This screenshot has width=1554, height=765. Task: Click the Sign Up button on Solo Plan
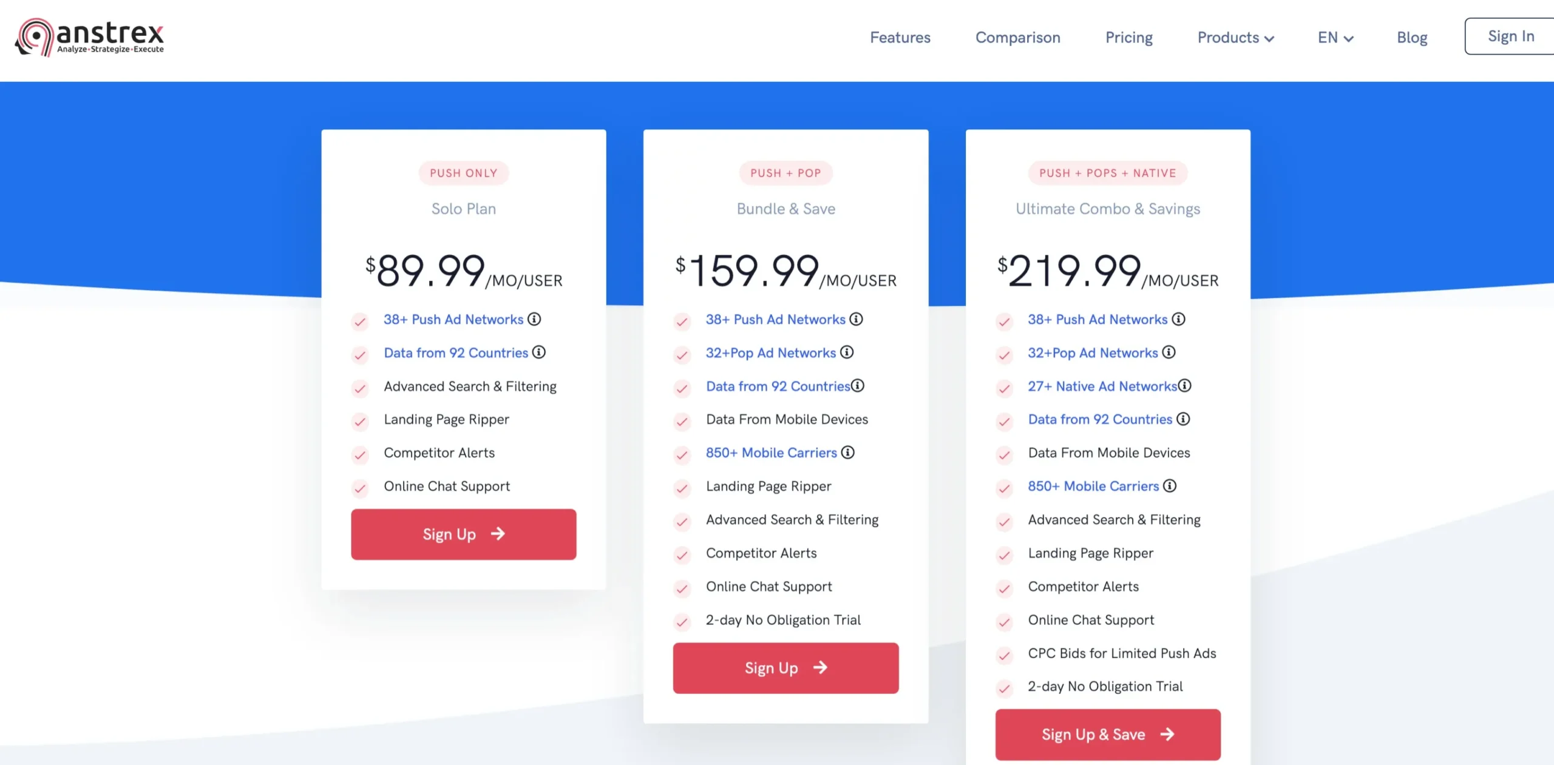click(x=463, y=534)
